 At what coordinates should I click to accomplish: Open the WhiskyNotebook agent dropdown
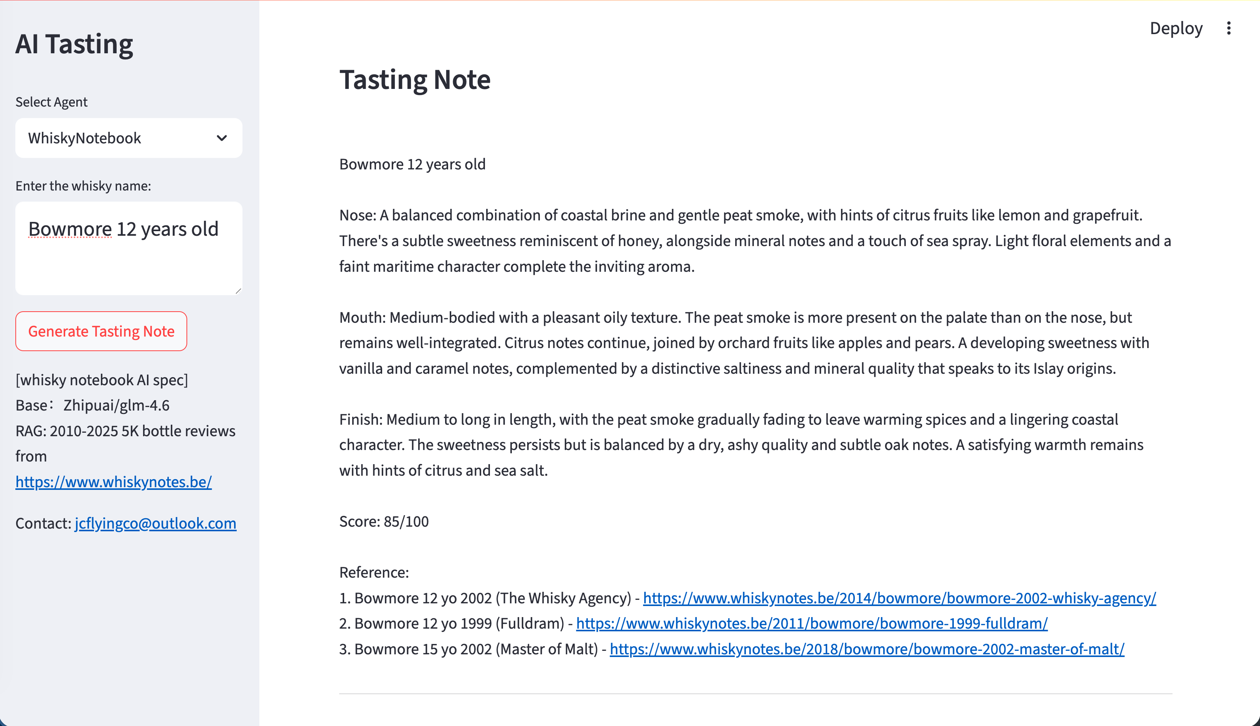click(128, 138)
